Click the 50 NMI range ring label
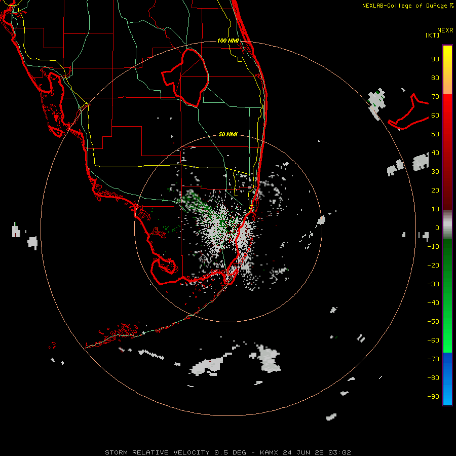 [228, 134]
